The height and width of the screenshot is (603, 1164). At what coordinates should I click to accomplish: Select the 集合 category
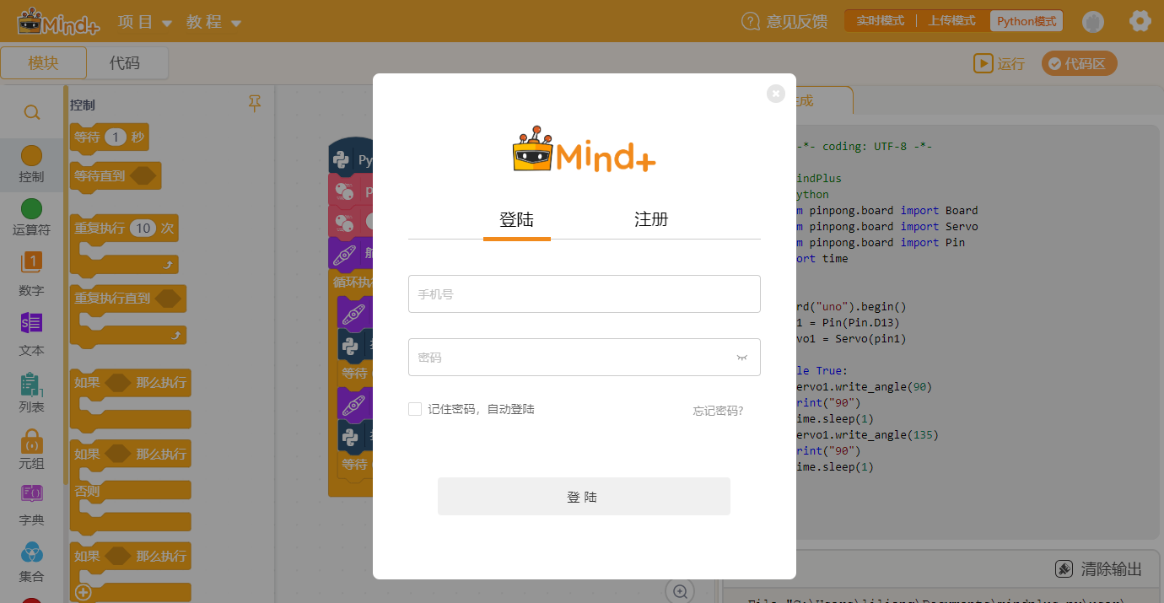pos(31,563)
